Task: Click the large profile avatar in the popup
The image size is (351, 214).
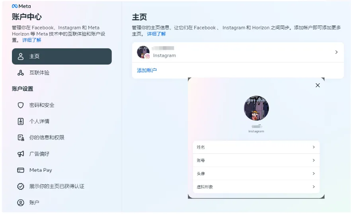Action: (x=256, y=108)
